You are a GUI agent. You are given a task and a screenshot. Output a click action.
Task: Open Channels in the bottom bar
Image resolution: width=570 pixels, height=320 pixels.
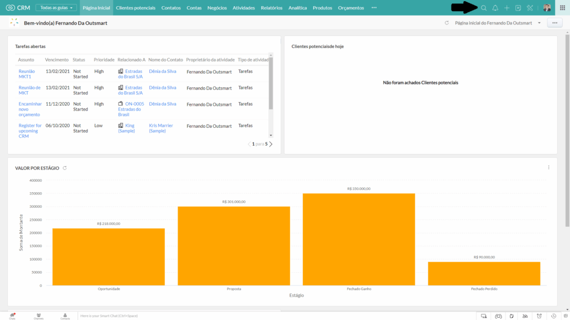[x=38, y=316]
